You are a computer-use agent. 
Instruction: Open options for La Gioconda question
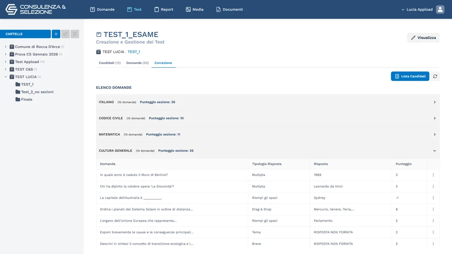click(x=433, y=186)
